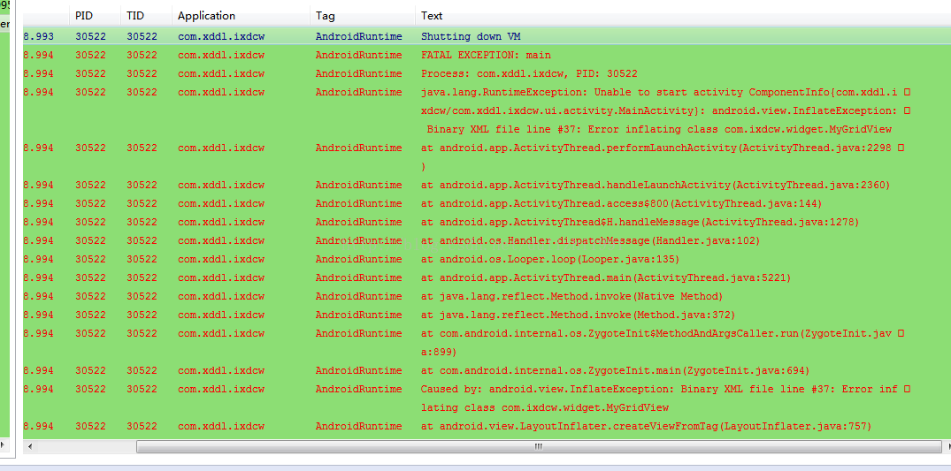Select the 'Shutting down VM' log row

469,36
